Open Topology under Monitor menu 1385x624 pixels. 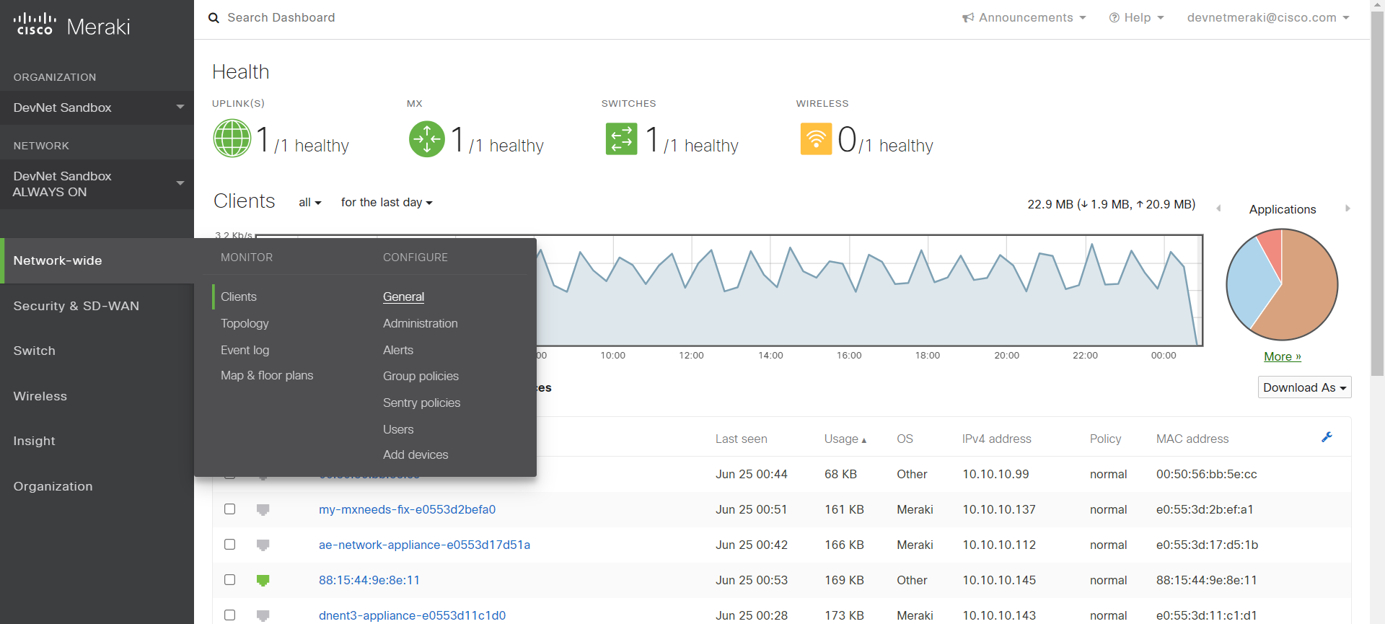[x=245, y=323]
